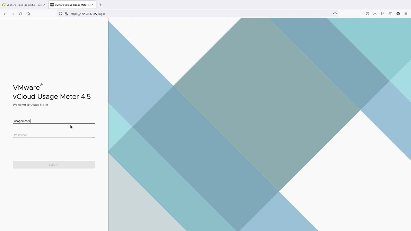Click the LOGIN button

click(54, 165)
